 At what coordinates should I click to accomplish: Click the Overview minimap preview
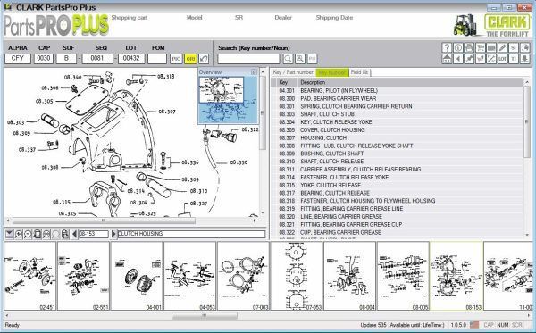(x=229, y=99)
